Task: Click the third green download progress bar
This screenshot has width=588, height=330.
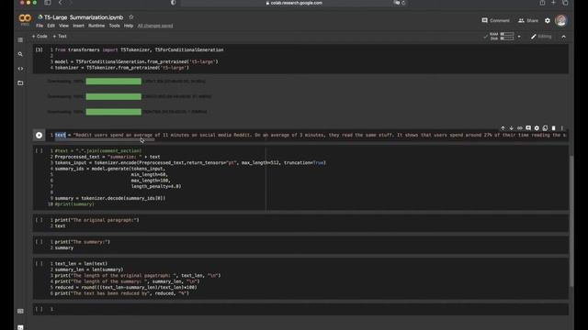Action: (114, 112)
